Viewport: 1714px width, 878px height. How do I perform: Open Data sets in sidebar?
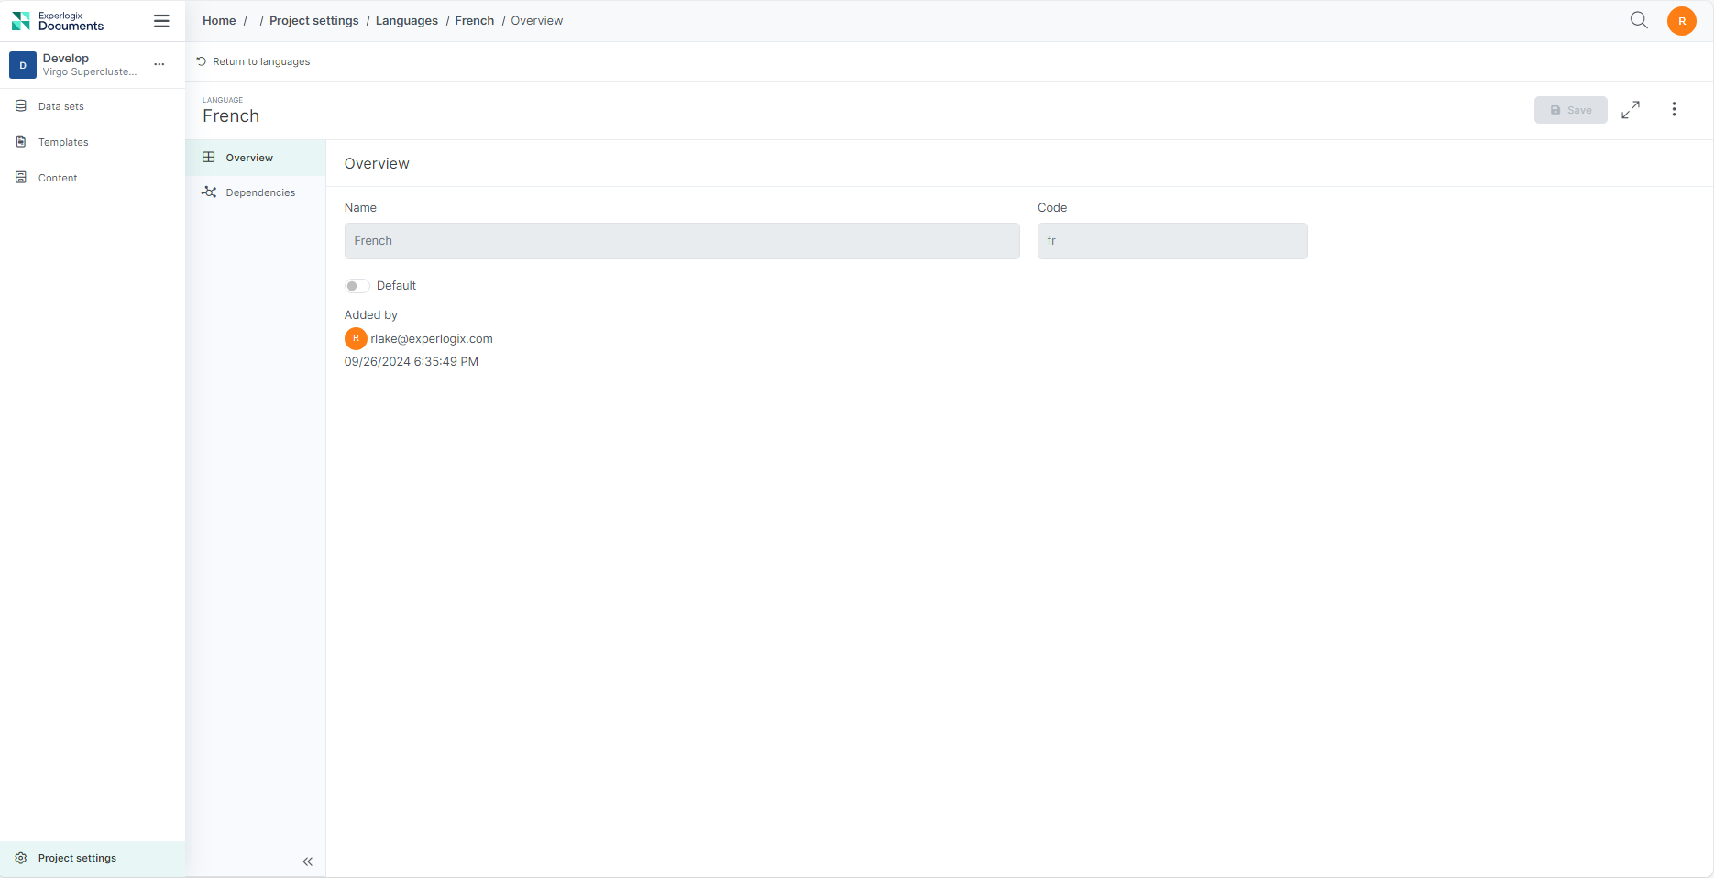coord(60,106)
